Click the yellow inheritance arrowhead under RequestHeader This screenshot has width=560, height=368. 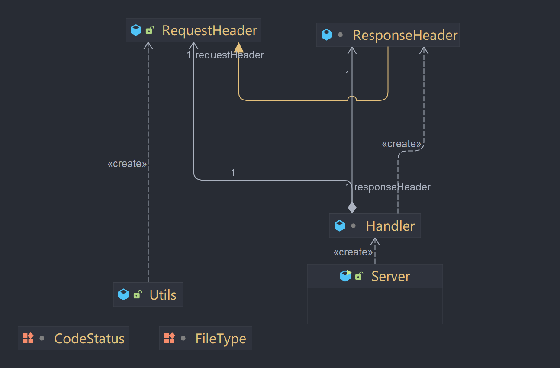tap(238, 48)
